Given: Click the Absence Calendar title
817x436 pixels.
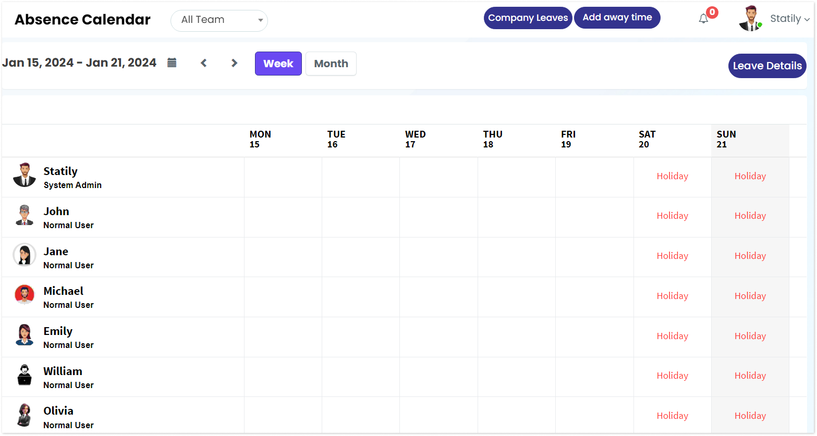Looking at the screenshot, I should 82,19.
